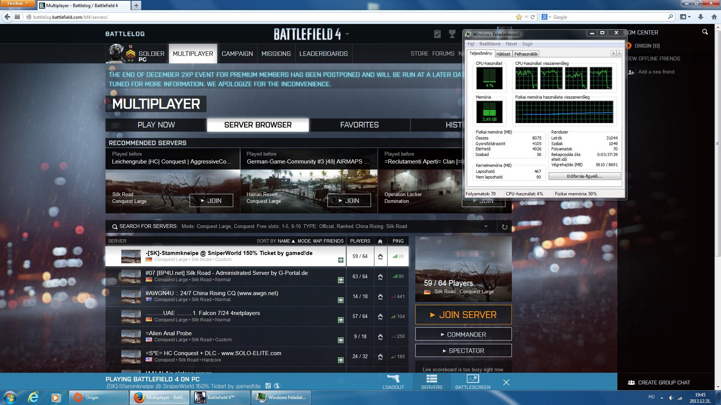Open the Google search engine dropdown

[546, 17]
